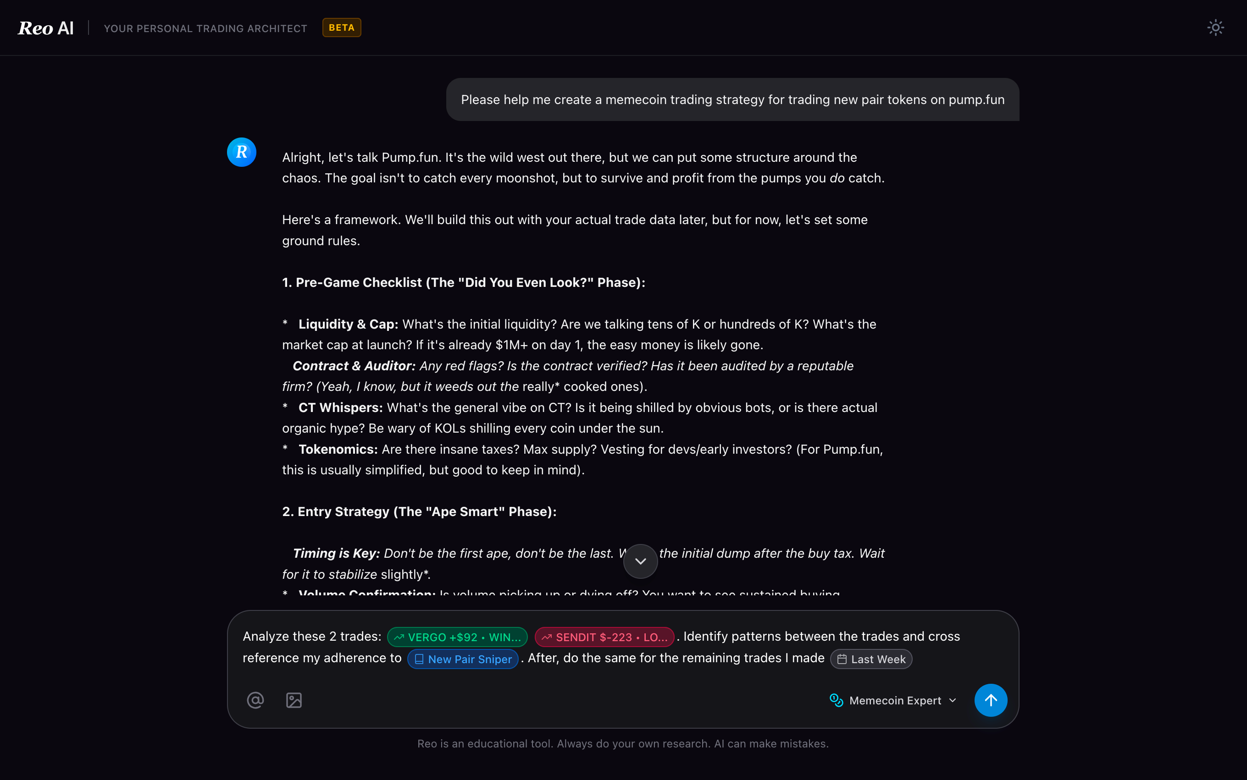Click the book icon on New Pair Sniper
Screen dimensions: 1247x780
coord(419,659)
